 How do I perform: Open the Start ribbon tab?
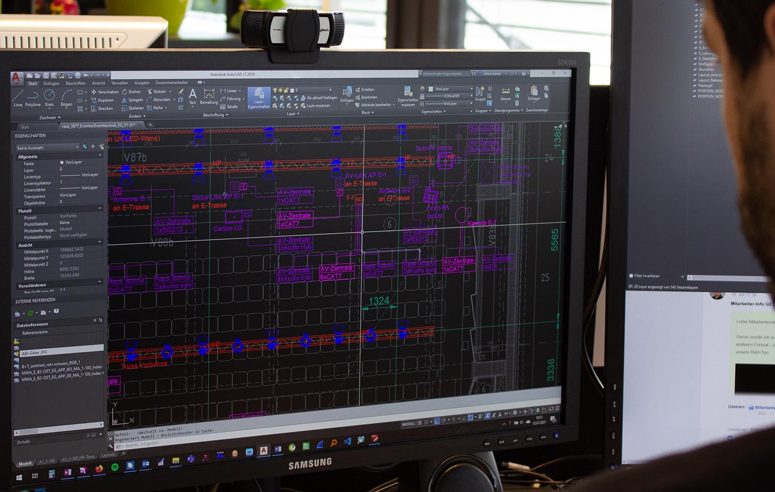(x=33, y=84)
